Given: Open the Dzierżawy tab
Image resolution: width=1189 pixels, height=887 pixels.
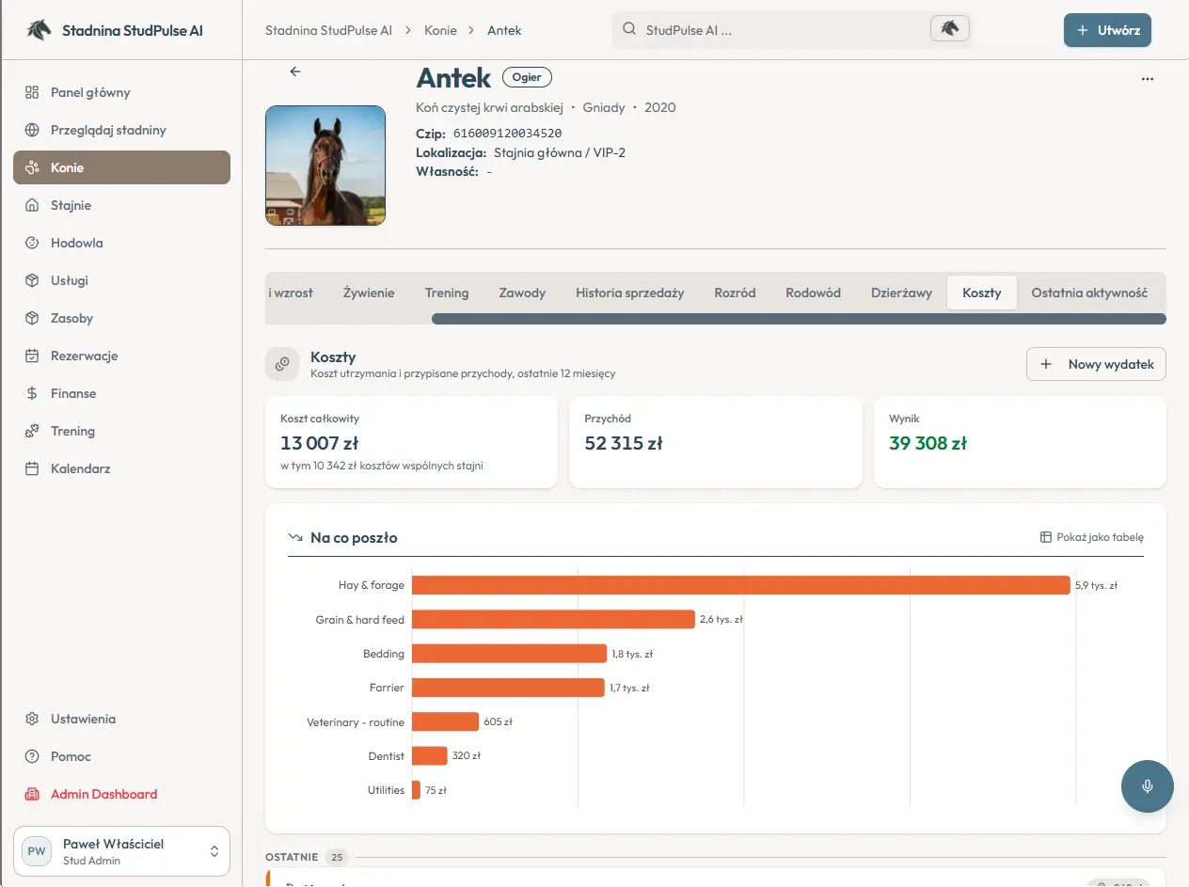Looking at the screenshot, I should (x=901, y=293).
